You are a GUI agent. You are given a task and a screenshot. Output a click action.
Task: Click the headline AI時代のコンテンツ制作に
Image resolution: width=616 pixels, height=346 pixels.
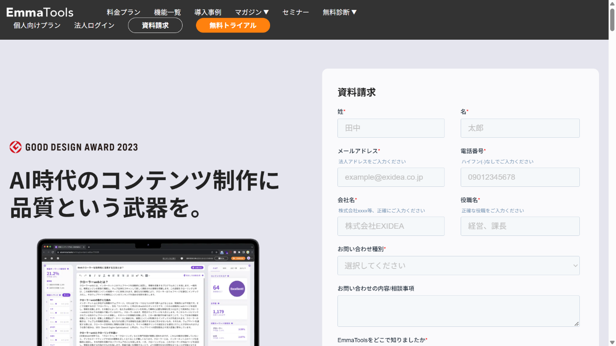pos(145,181)
